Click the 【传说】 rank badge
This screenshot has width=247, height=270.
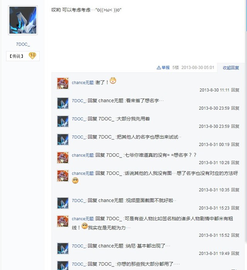16,56
